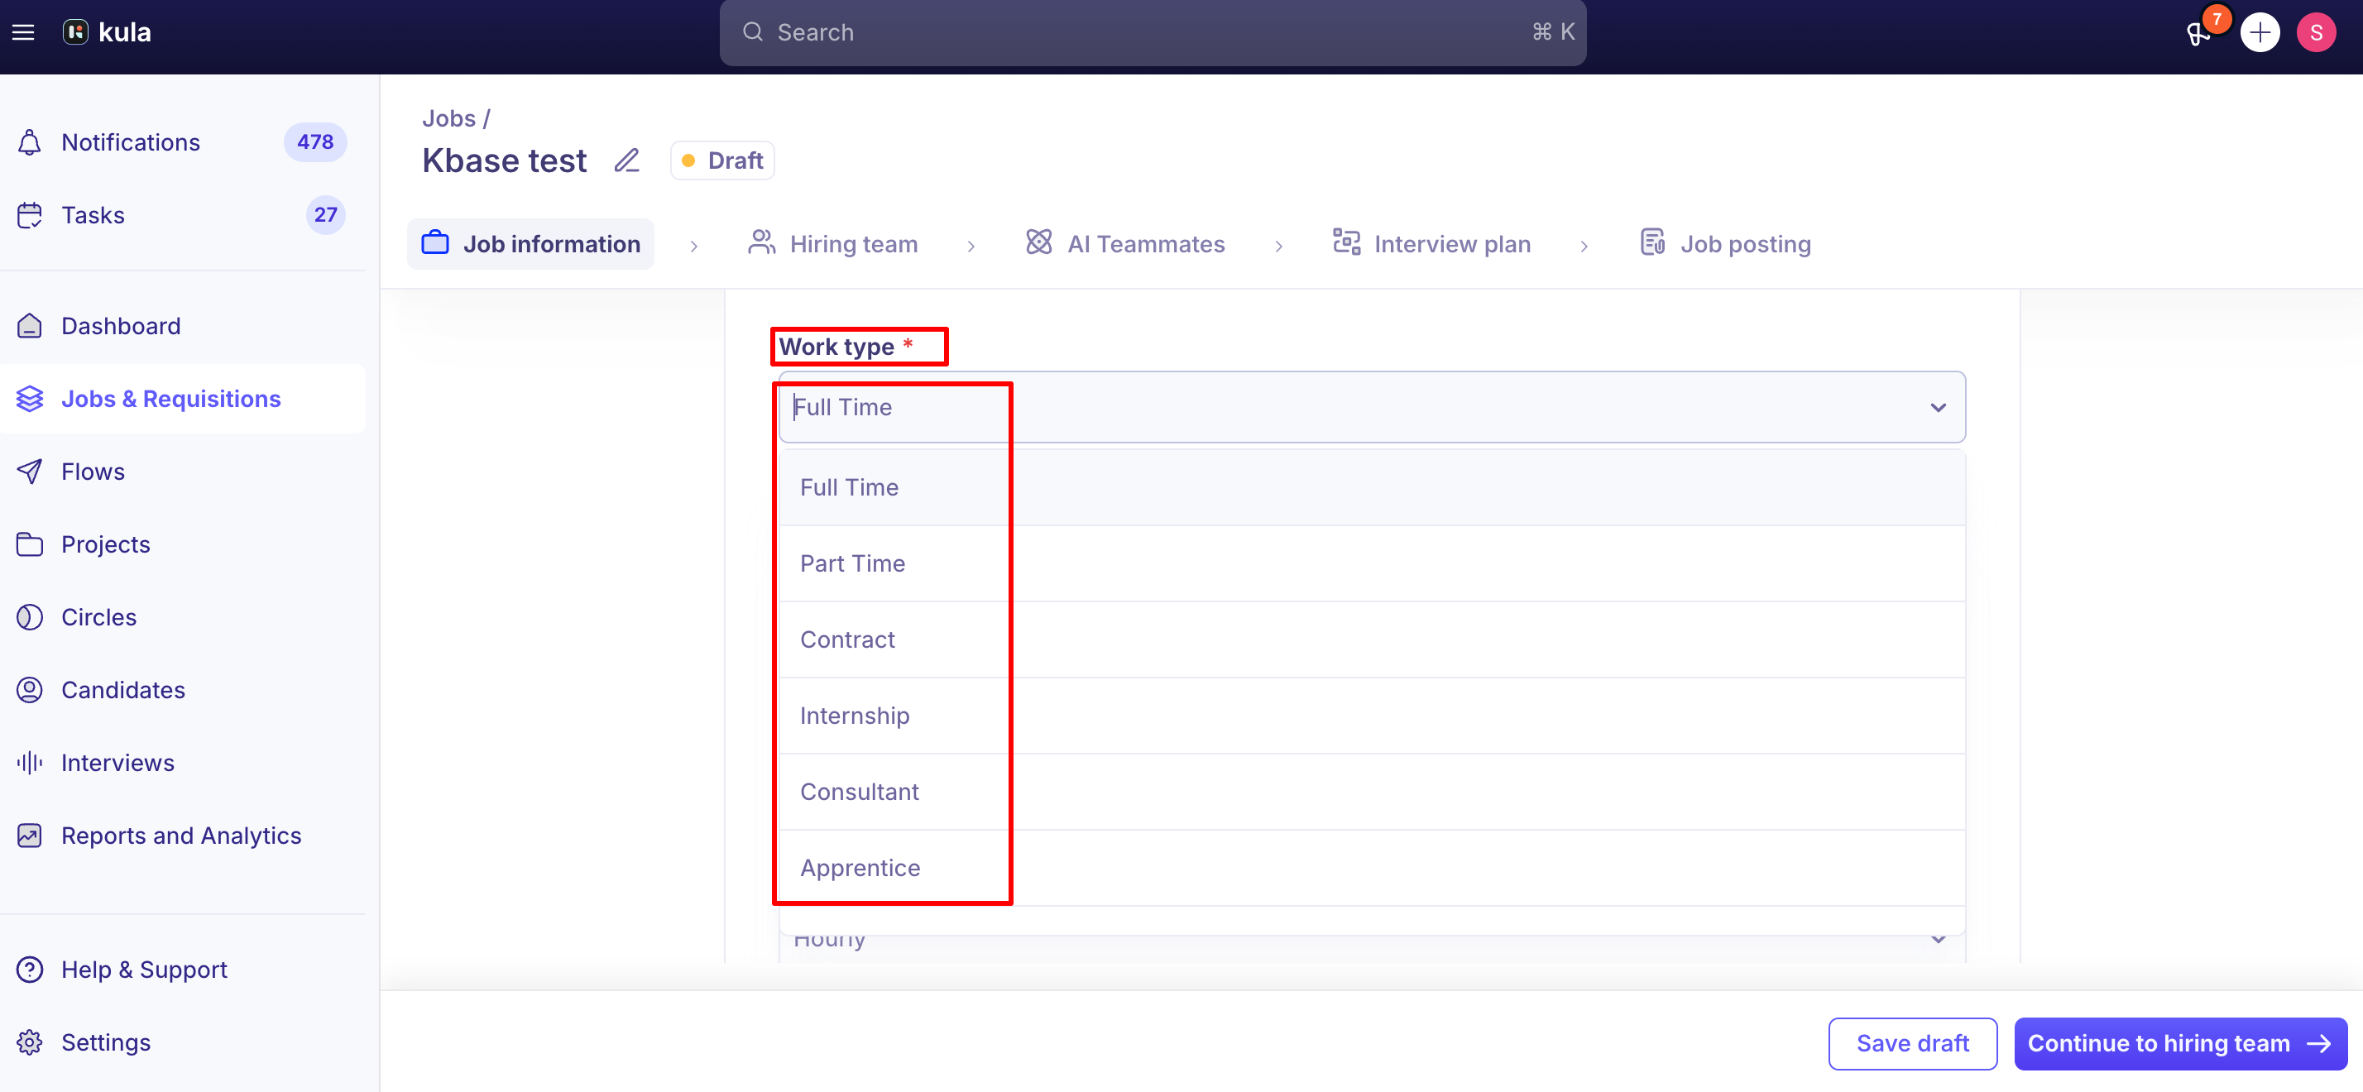
Task: Open the announcements icon with badge 7
Action: point(2199,34)
